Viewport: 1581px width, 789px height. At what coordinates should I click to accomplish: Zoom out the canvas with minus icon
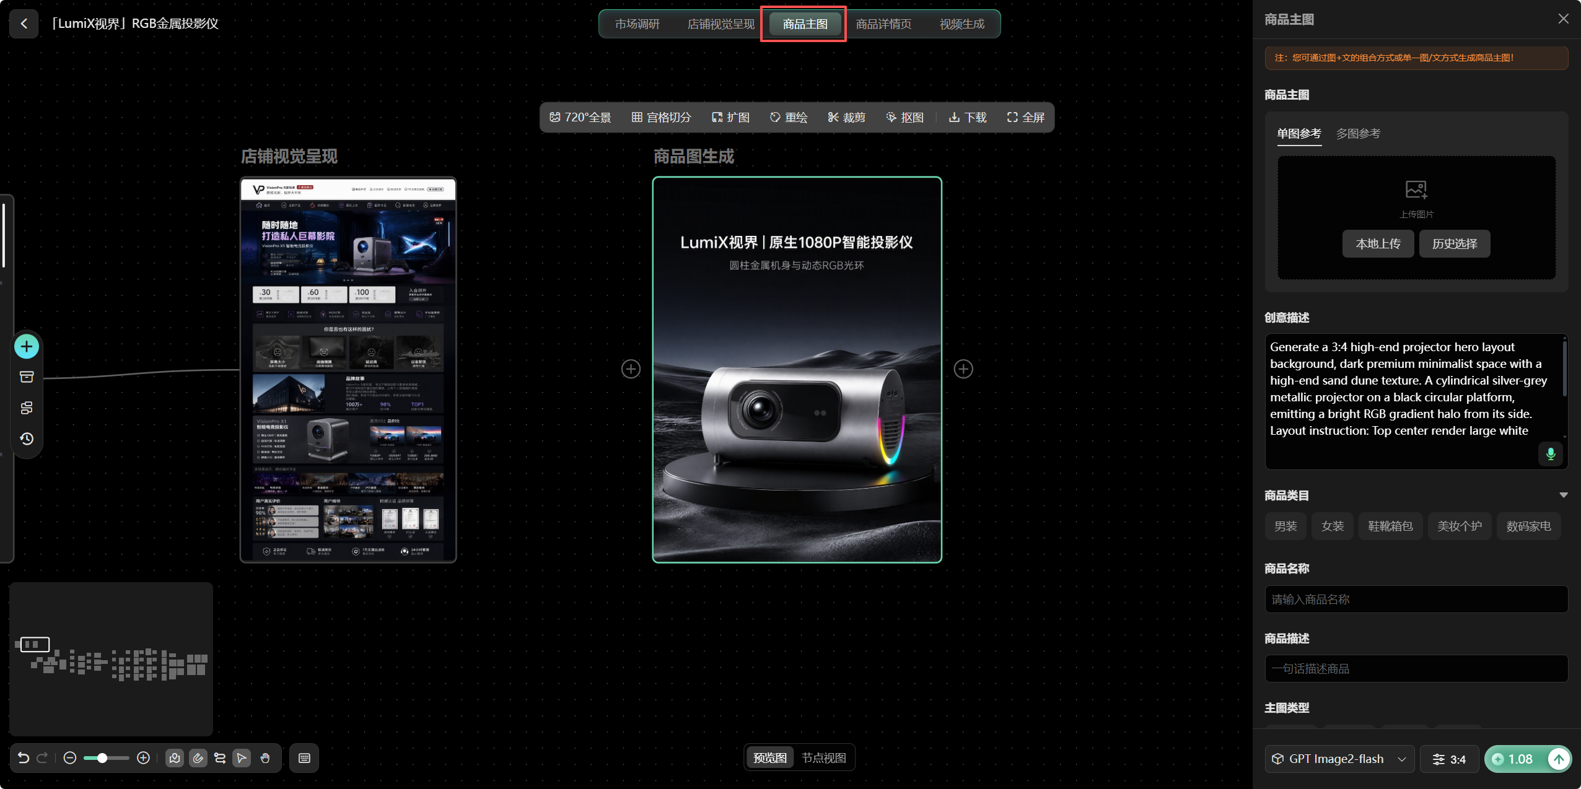click(x=70, y=758)
